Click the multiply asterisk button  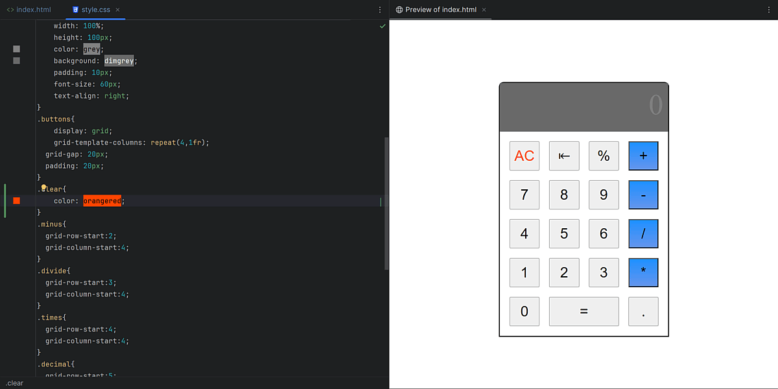643,272
